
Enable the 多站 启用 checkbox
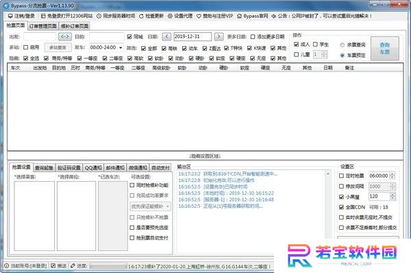[26, 47]
